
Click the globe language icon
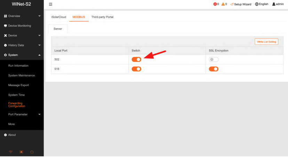coord(257,4)
